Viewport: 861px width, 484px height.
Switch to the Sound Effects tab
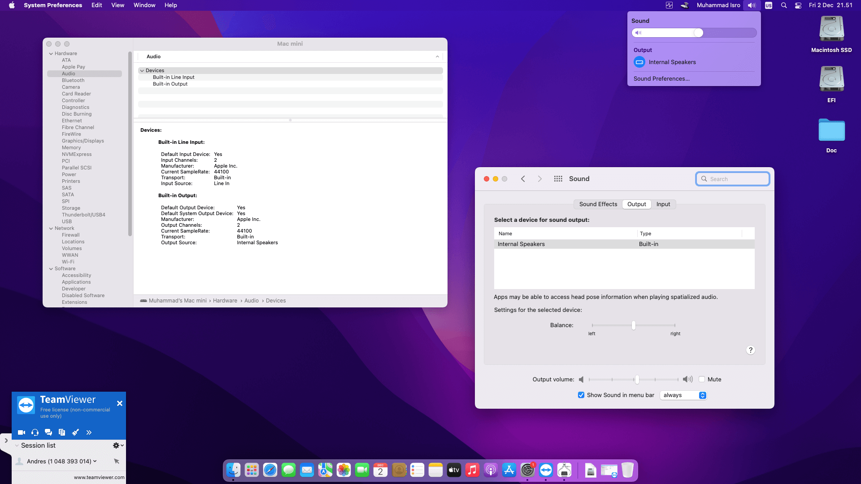point(598,204)
